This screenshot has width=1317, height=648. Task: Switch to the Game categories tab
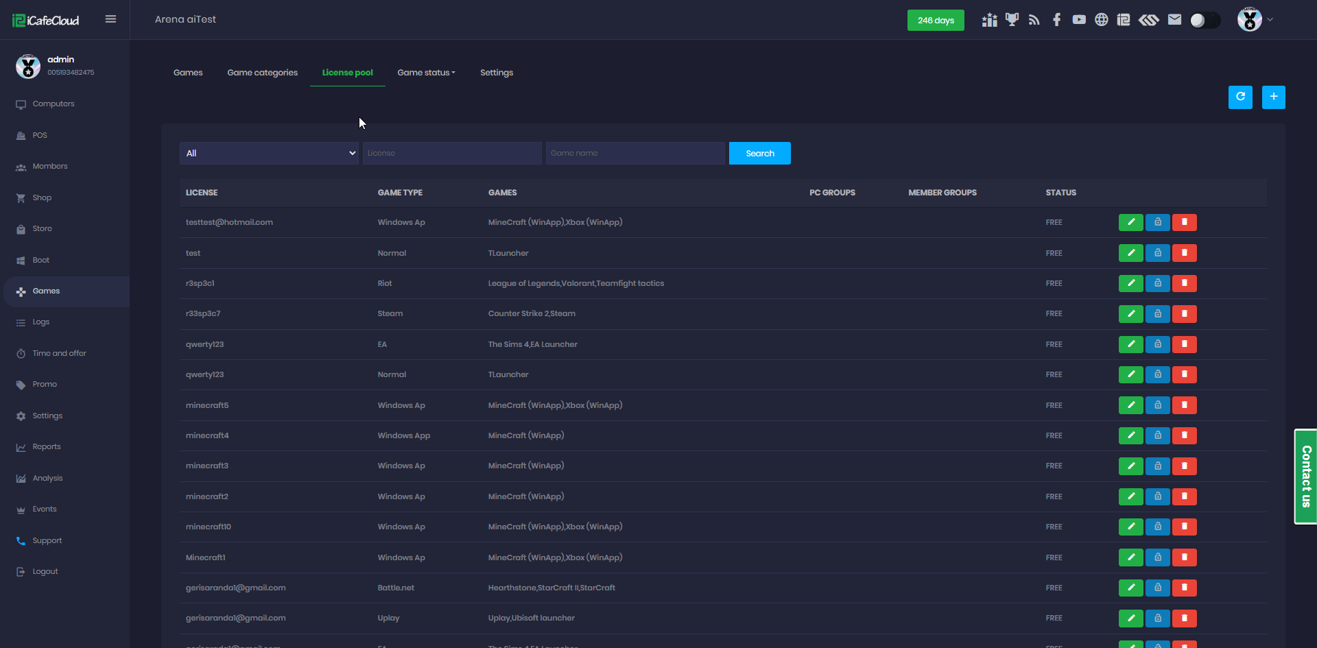(x=262, y=73)
